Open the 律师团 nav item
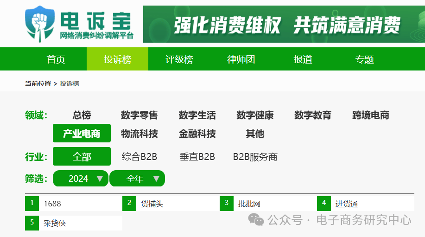The image size is (425, 237). coord(241,59)
